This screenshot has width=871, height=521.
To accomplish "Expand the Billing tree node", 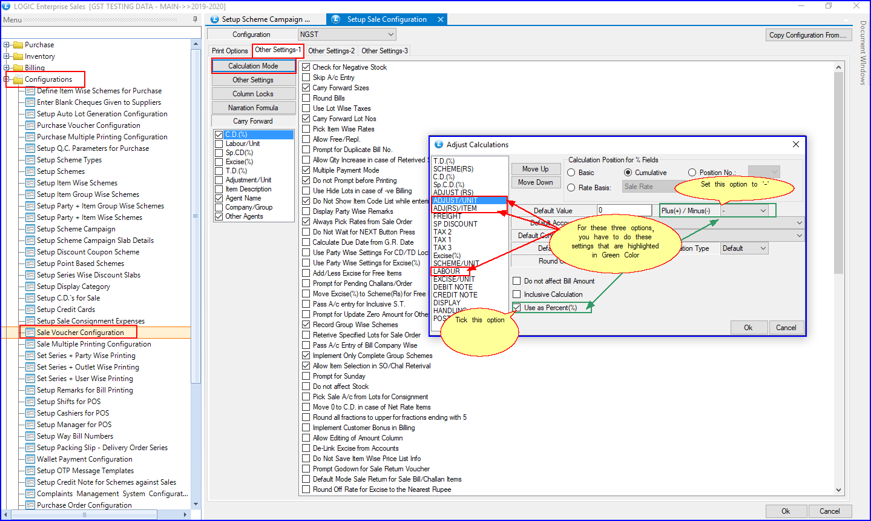I will coord(7,68).
